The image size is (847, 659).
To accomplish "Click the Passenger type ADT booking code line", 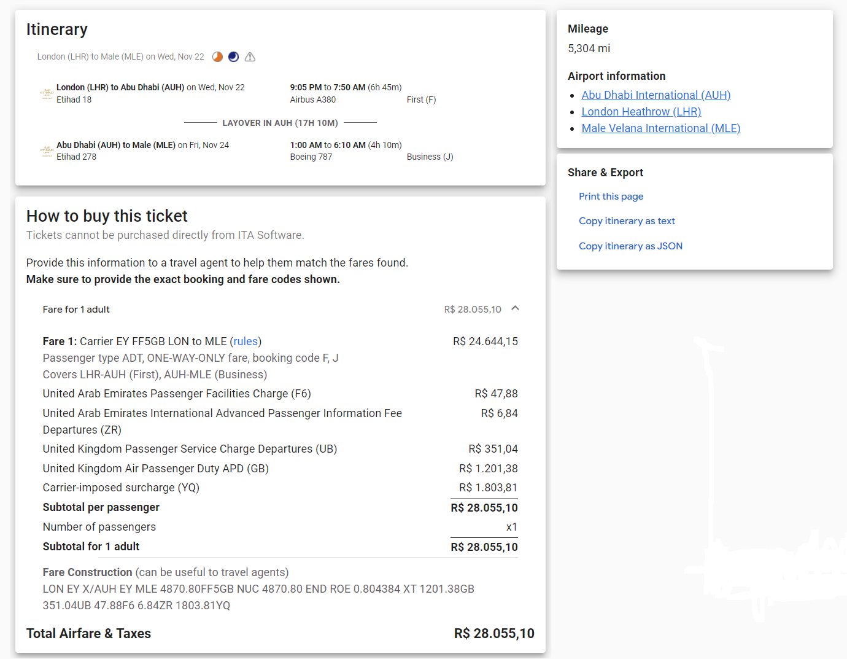I will [191, 358].
